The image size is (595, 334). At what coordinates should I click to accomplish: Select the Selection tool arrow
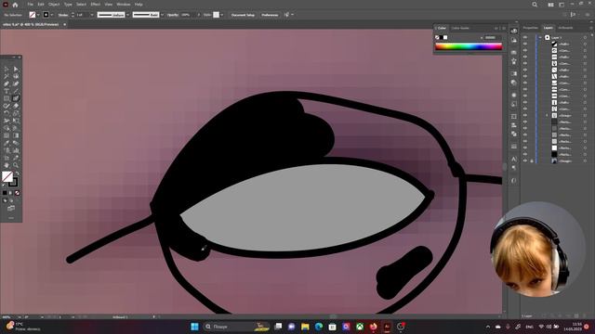pyautogui.click(x=7, y=69)
